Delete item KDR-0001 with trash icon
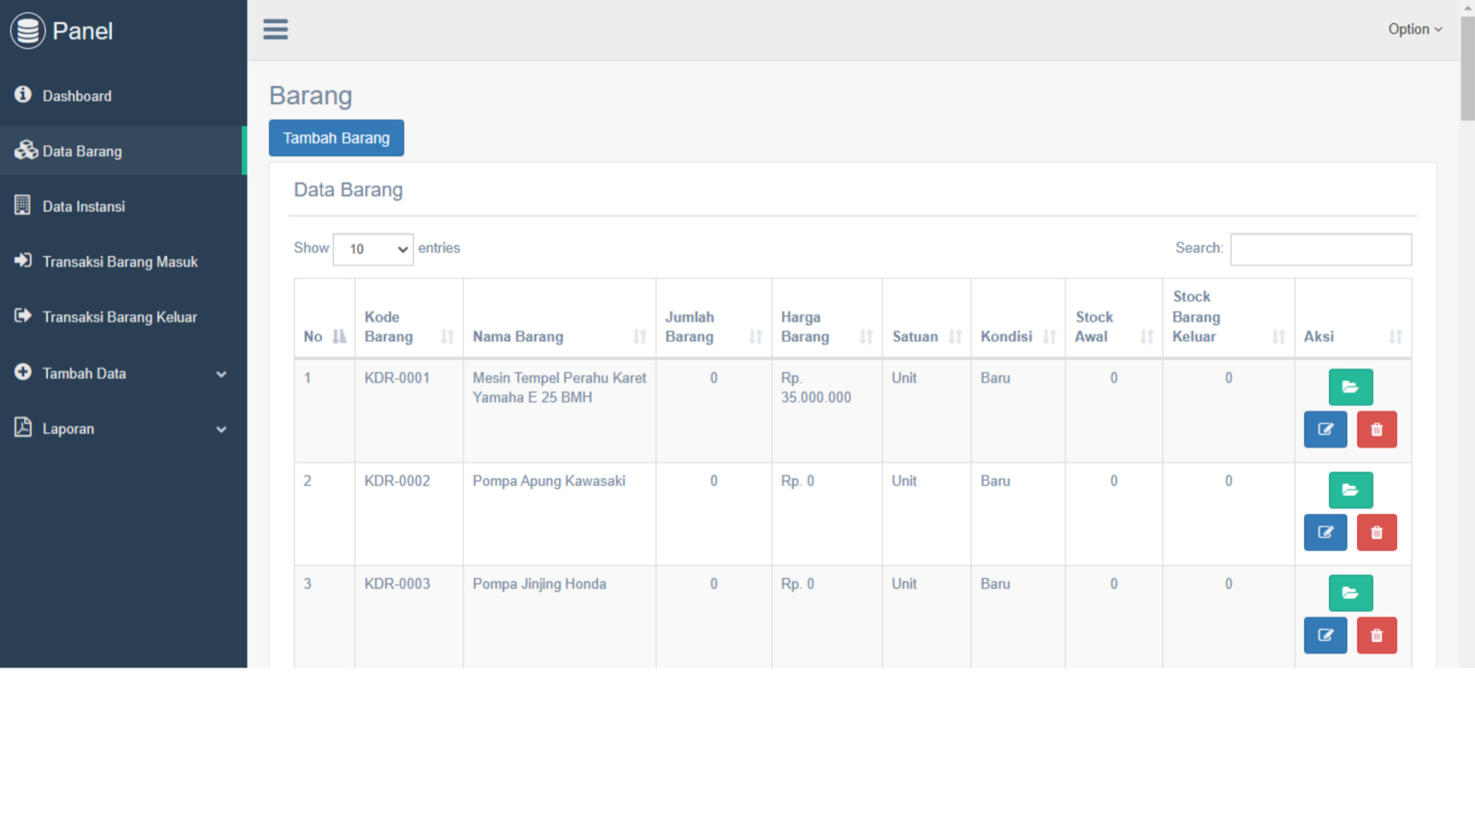Screen dimensions: 1475x830 coord(1376,429)
